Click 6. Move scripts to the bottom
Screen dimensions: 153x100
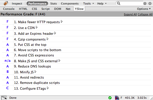tap(38, 50)
